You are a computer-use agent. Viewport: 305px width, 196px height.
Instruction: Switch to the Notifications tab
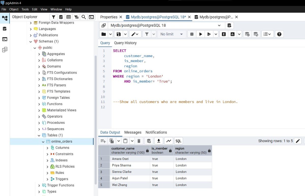[156, 132]
